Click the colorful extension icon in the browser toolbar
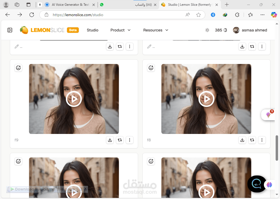The image size is (280, 199). [x=225, y=15]
